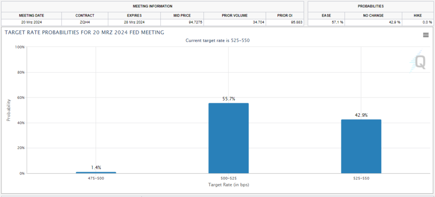The image size is (435, 197).
Task: Click the 1.4% bar data label
Action: point(96,168)
